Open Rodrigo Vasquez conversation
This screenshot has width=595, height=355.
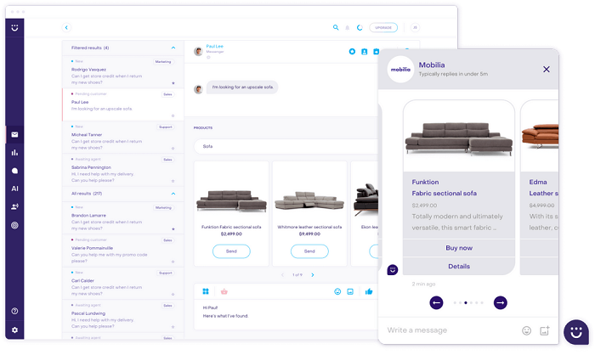123,72
